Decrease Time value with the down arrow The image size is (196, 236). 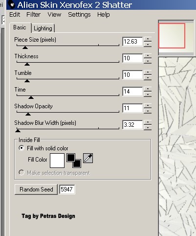[148, 94]
